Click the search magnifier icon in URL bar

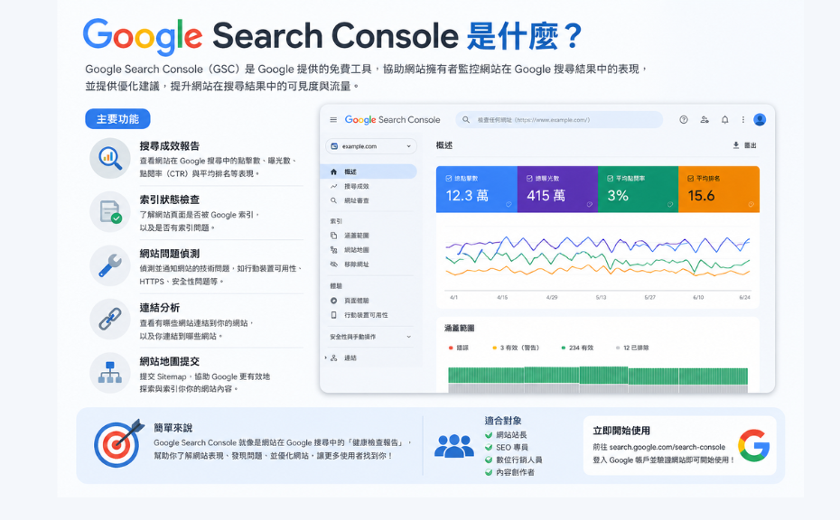[466, 119]
